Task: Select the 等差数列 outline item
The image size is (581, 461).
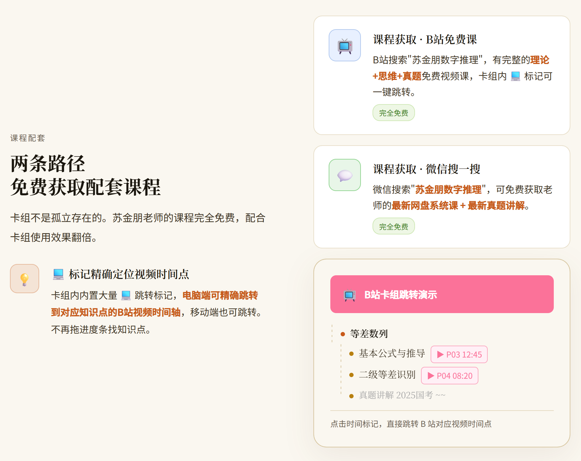Action: pos(369,334)
